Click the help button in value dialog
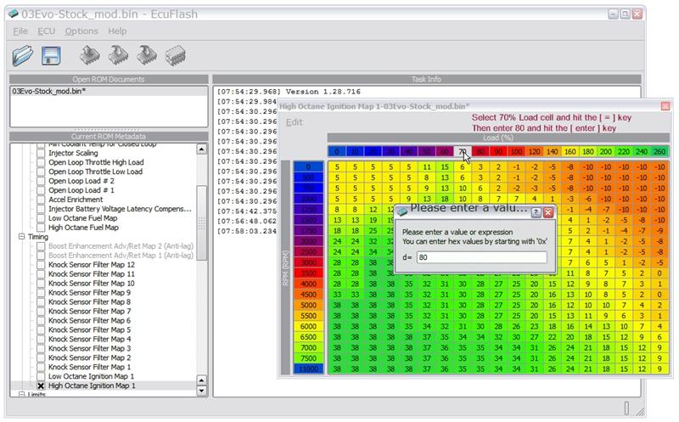This screenshot has width=679, height=422. 536,211
